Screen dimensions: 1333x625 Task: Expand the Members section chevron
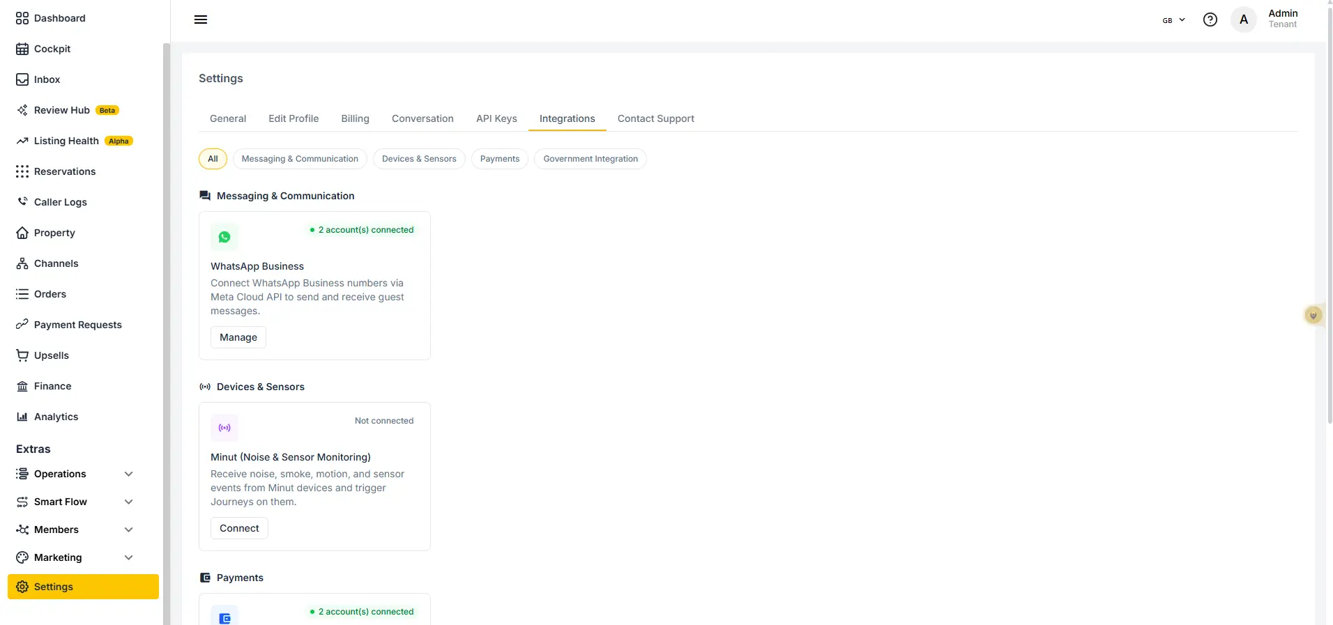[128, 530]
